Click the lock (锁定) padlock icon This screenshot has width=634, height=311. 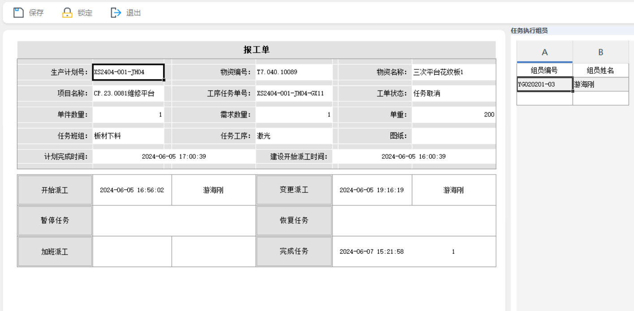[x=67, y=13]
